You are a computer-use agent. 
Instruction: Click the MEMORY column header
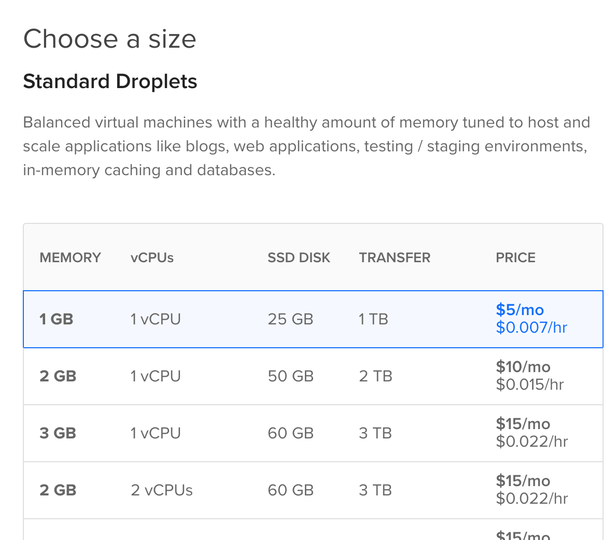tap(70, 258)
